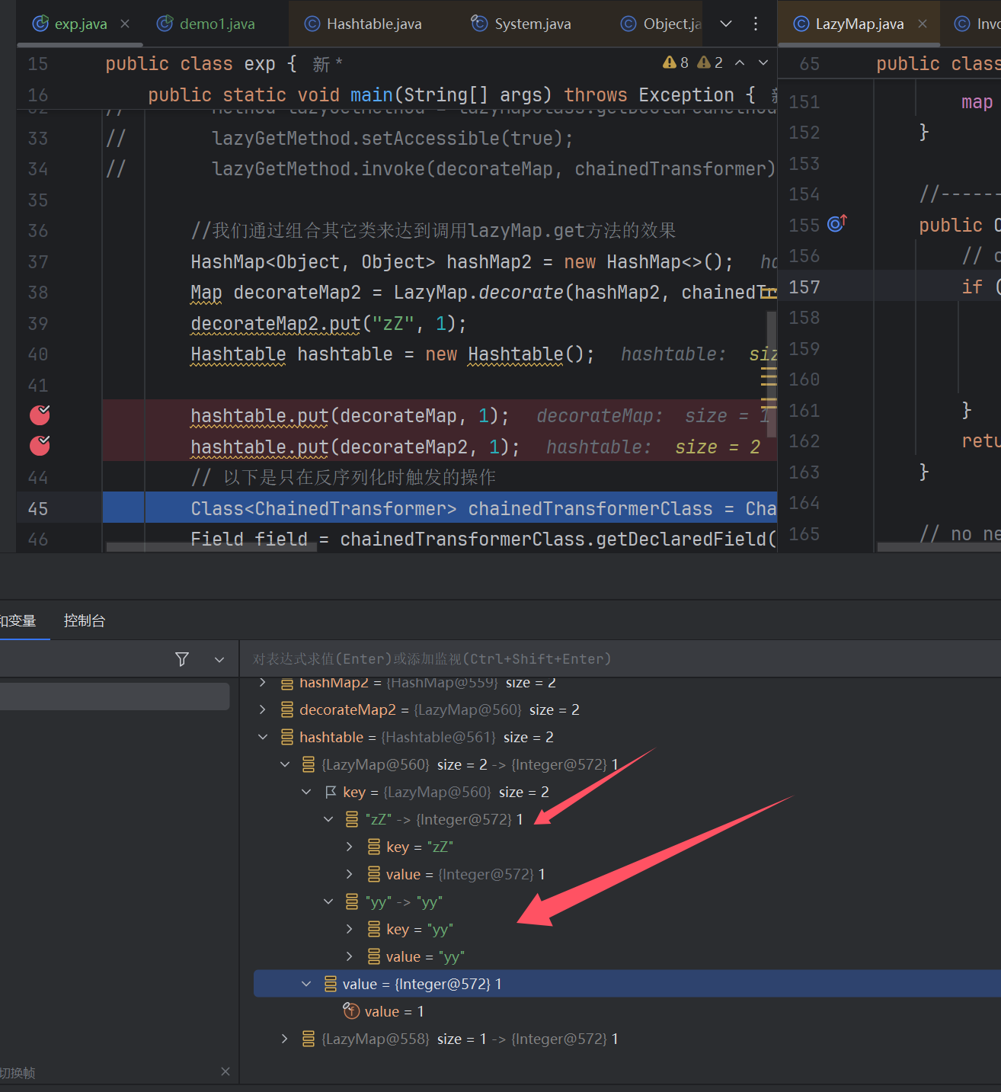
Task: Click the list icon next to decorateMap2 variable
Action: coord(287,709)
